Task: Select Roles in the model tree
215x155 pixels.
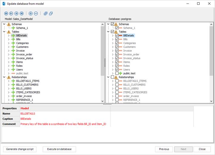Action: [19, 66]
